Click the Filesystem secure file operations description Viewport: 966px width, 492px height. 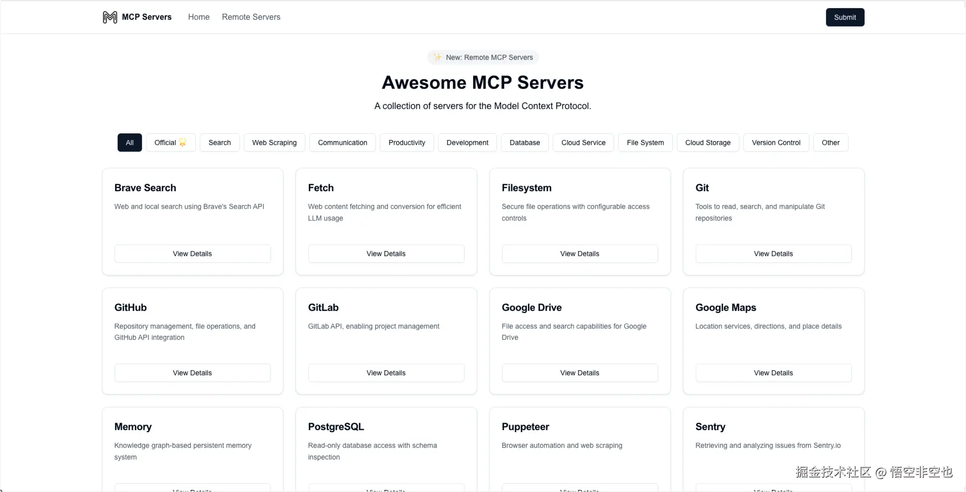pos(576,212)
